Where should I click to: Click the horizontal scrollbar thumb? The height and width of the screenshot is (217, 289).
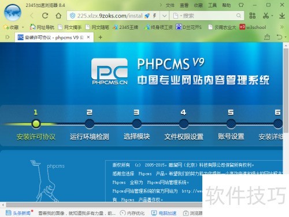coord(104,205)
